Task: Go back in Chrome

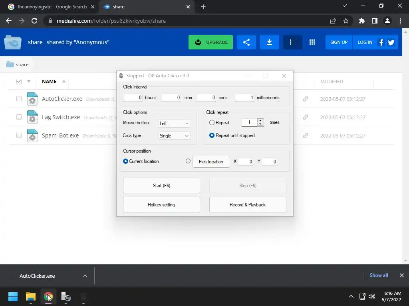Action: pyautogui.click(x=9, y=21)
